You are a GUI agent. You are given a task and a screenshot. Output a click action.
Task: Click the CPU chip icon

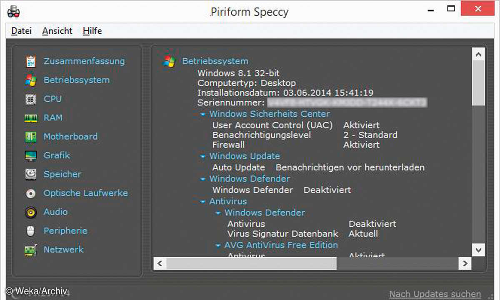coord(31,99)
